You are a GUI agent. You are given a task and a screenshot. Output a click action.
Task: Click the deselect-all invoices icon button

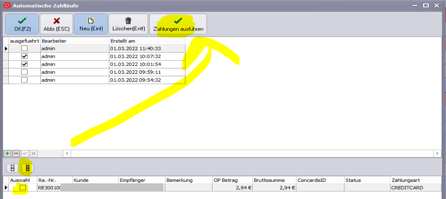[12, 168]
